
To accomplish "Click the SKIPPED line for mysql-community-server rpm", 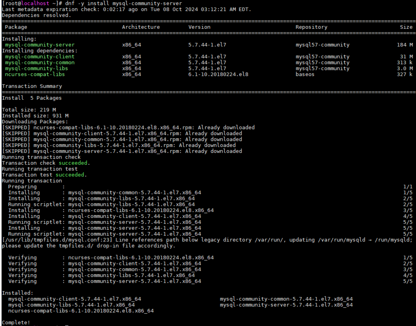I will pyautogui.click(x=122, y=151).
